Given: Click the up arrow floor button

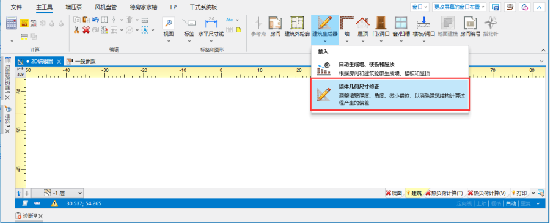Looking at the screenshot, I should point(19,193).
